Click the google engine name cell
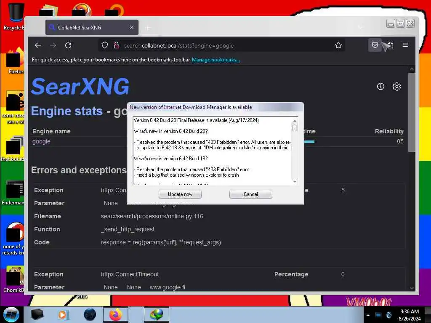431x323 pixels. click(x=41, y=141)
